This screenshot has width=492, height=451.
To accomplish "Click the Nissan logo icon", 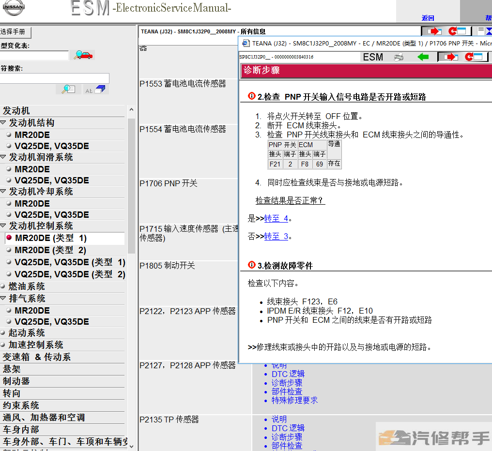I will 13,8.
